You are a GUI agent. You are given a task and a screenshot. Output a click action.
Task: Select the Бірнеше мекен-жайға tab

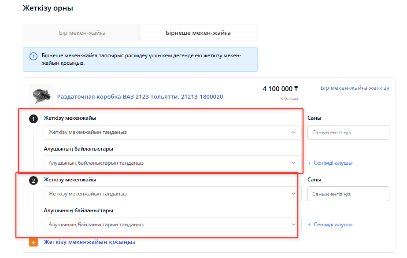click(x=198, y=33)
